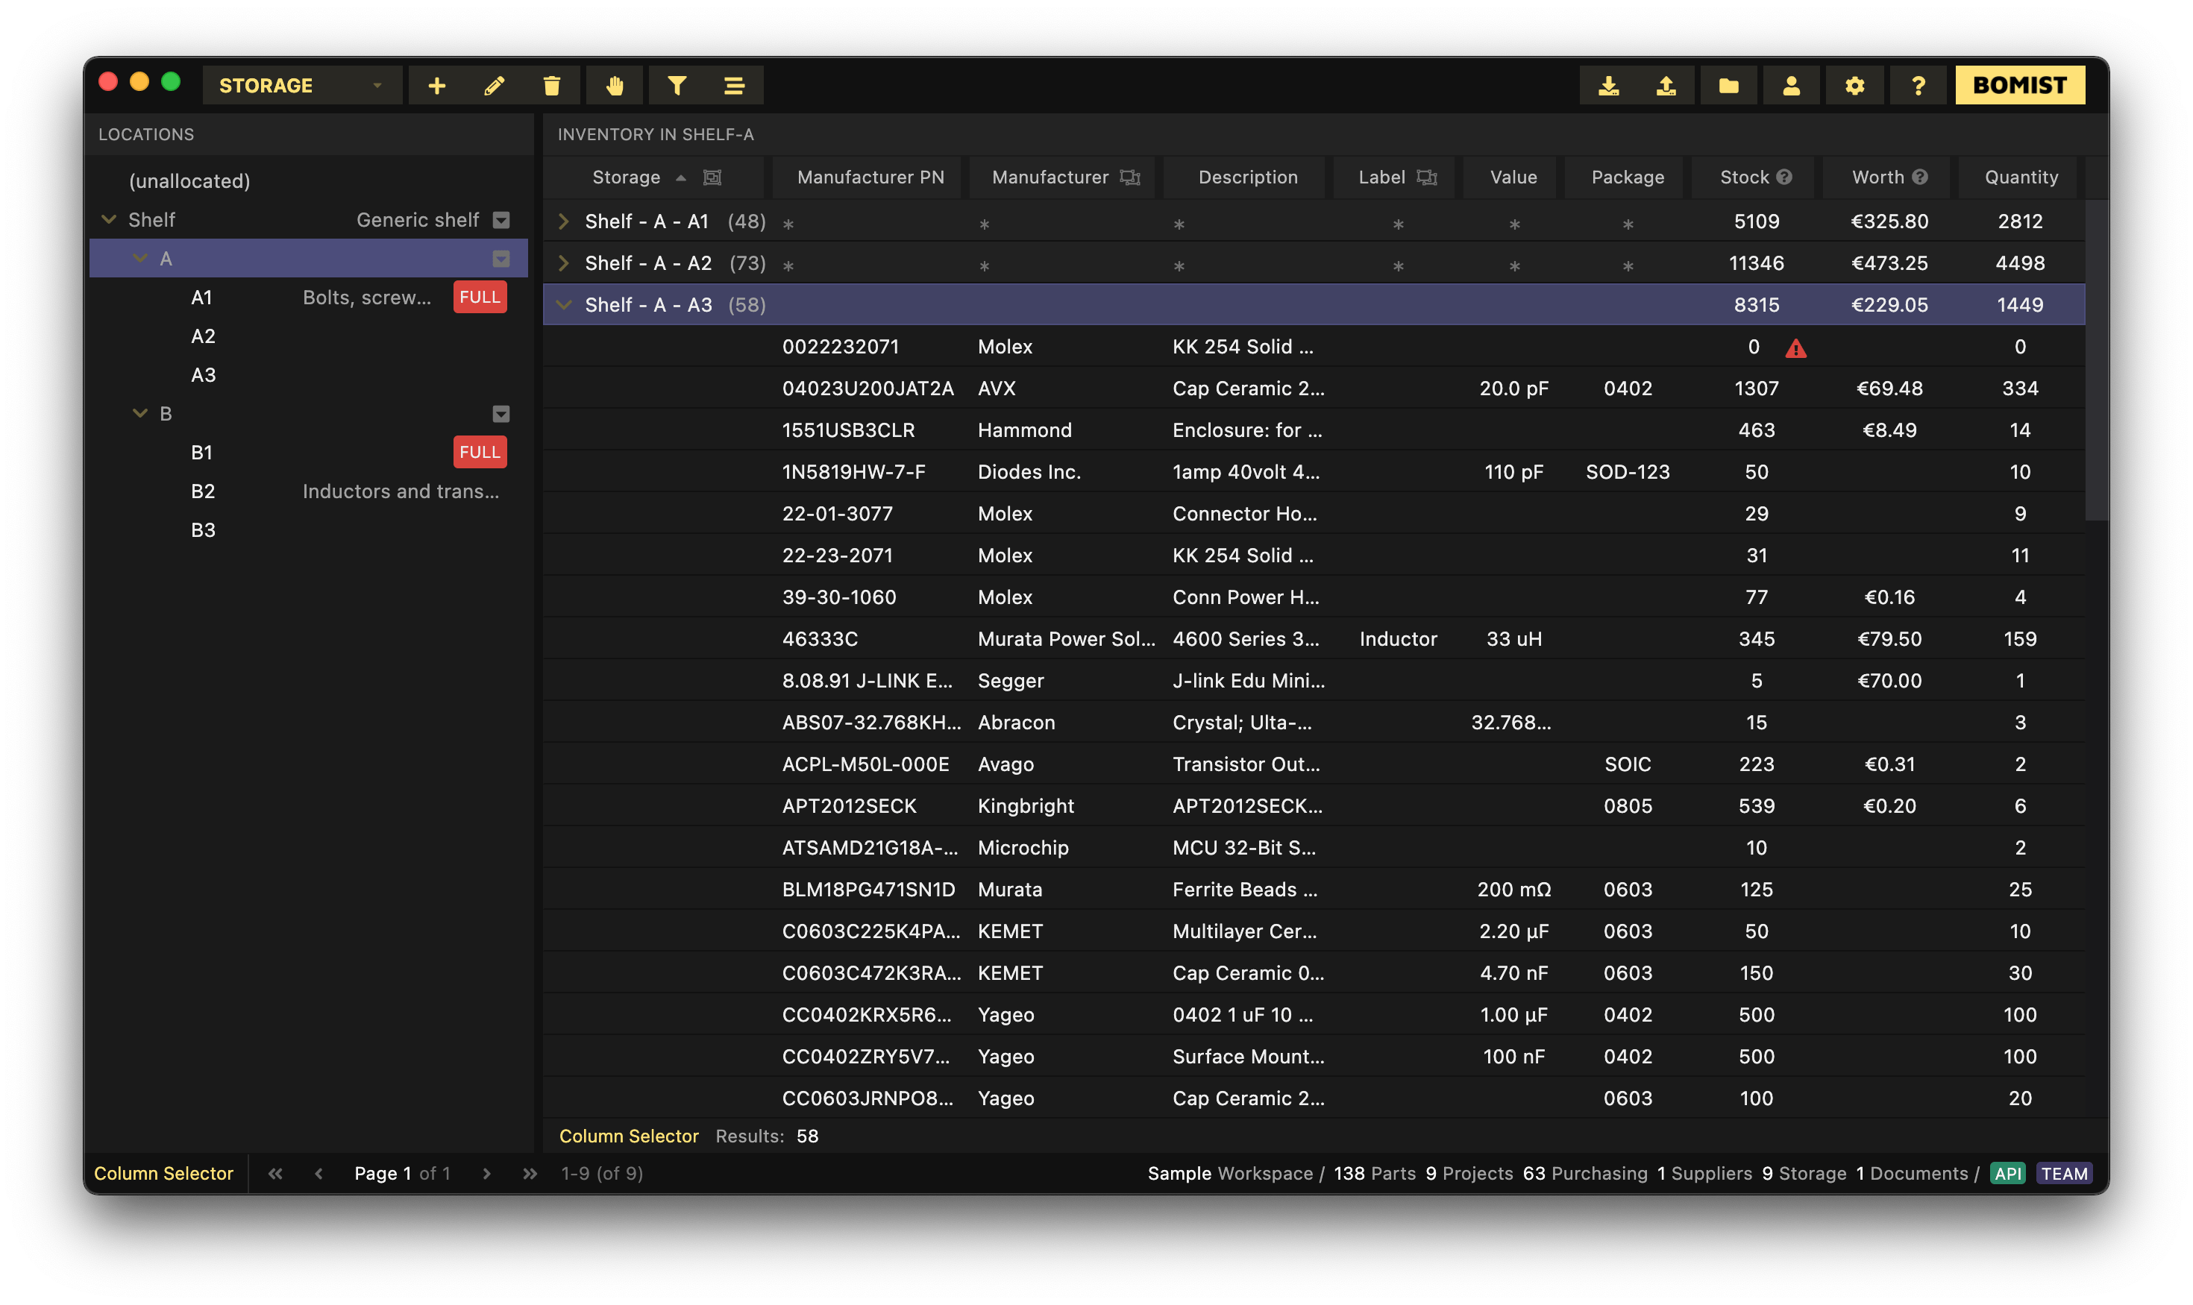Open the filter funnel tool
2193x1305 pixels.
[677, 85]
